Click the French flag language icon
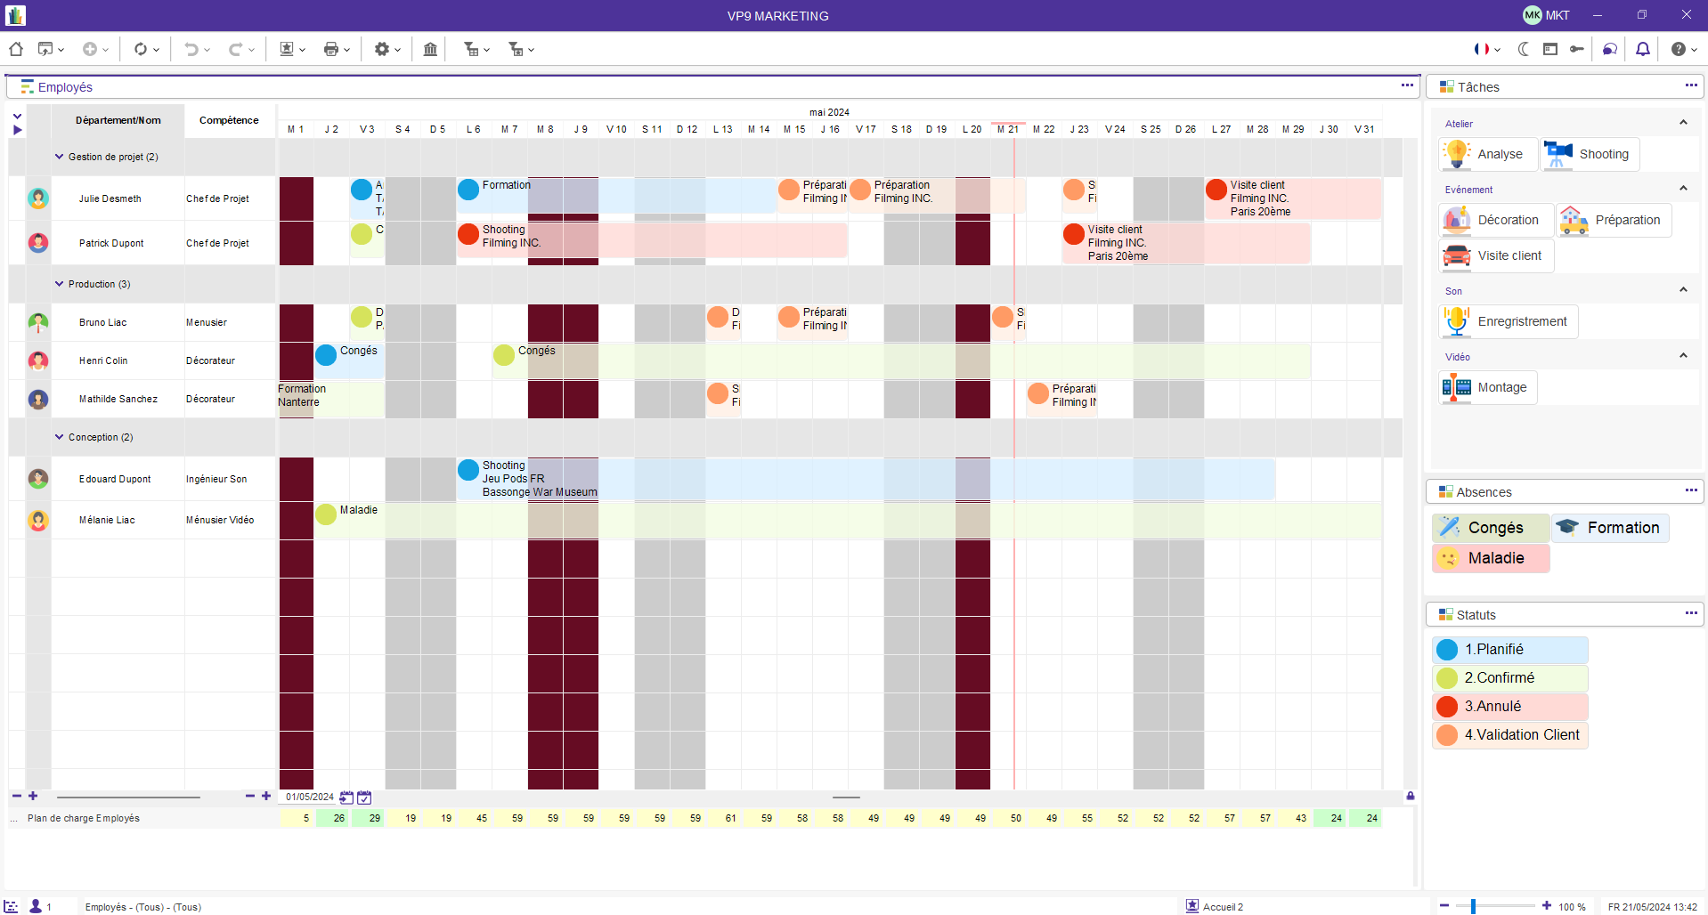This screenshot has width=1708, height=915. point(1482,50)
